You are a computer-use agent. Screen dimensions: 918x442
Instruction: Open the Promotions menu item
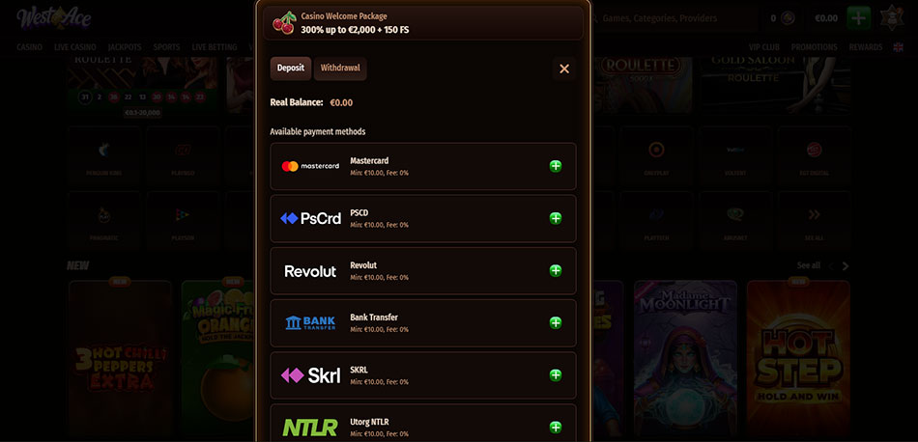(815, 47)
